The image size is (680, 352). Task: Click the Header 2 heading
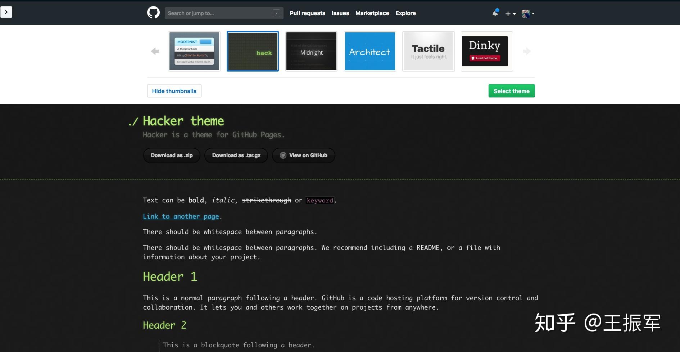[164, 325]
